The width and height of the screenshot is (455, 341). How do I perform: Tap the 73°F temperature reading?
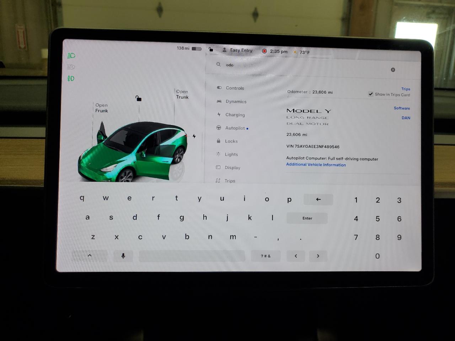point(305,52)
